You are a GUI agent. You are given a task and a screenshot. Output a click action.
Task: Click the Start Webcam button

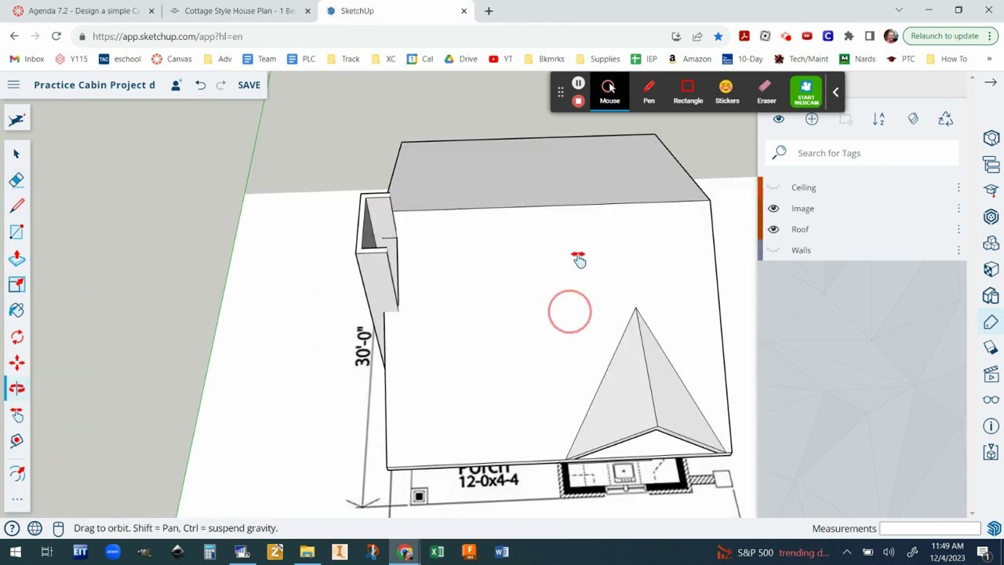[x=806, y=92]
